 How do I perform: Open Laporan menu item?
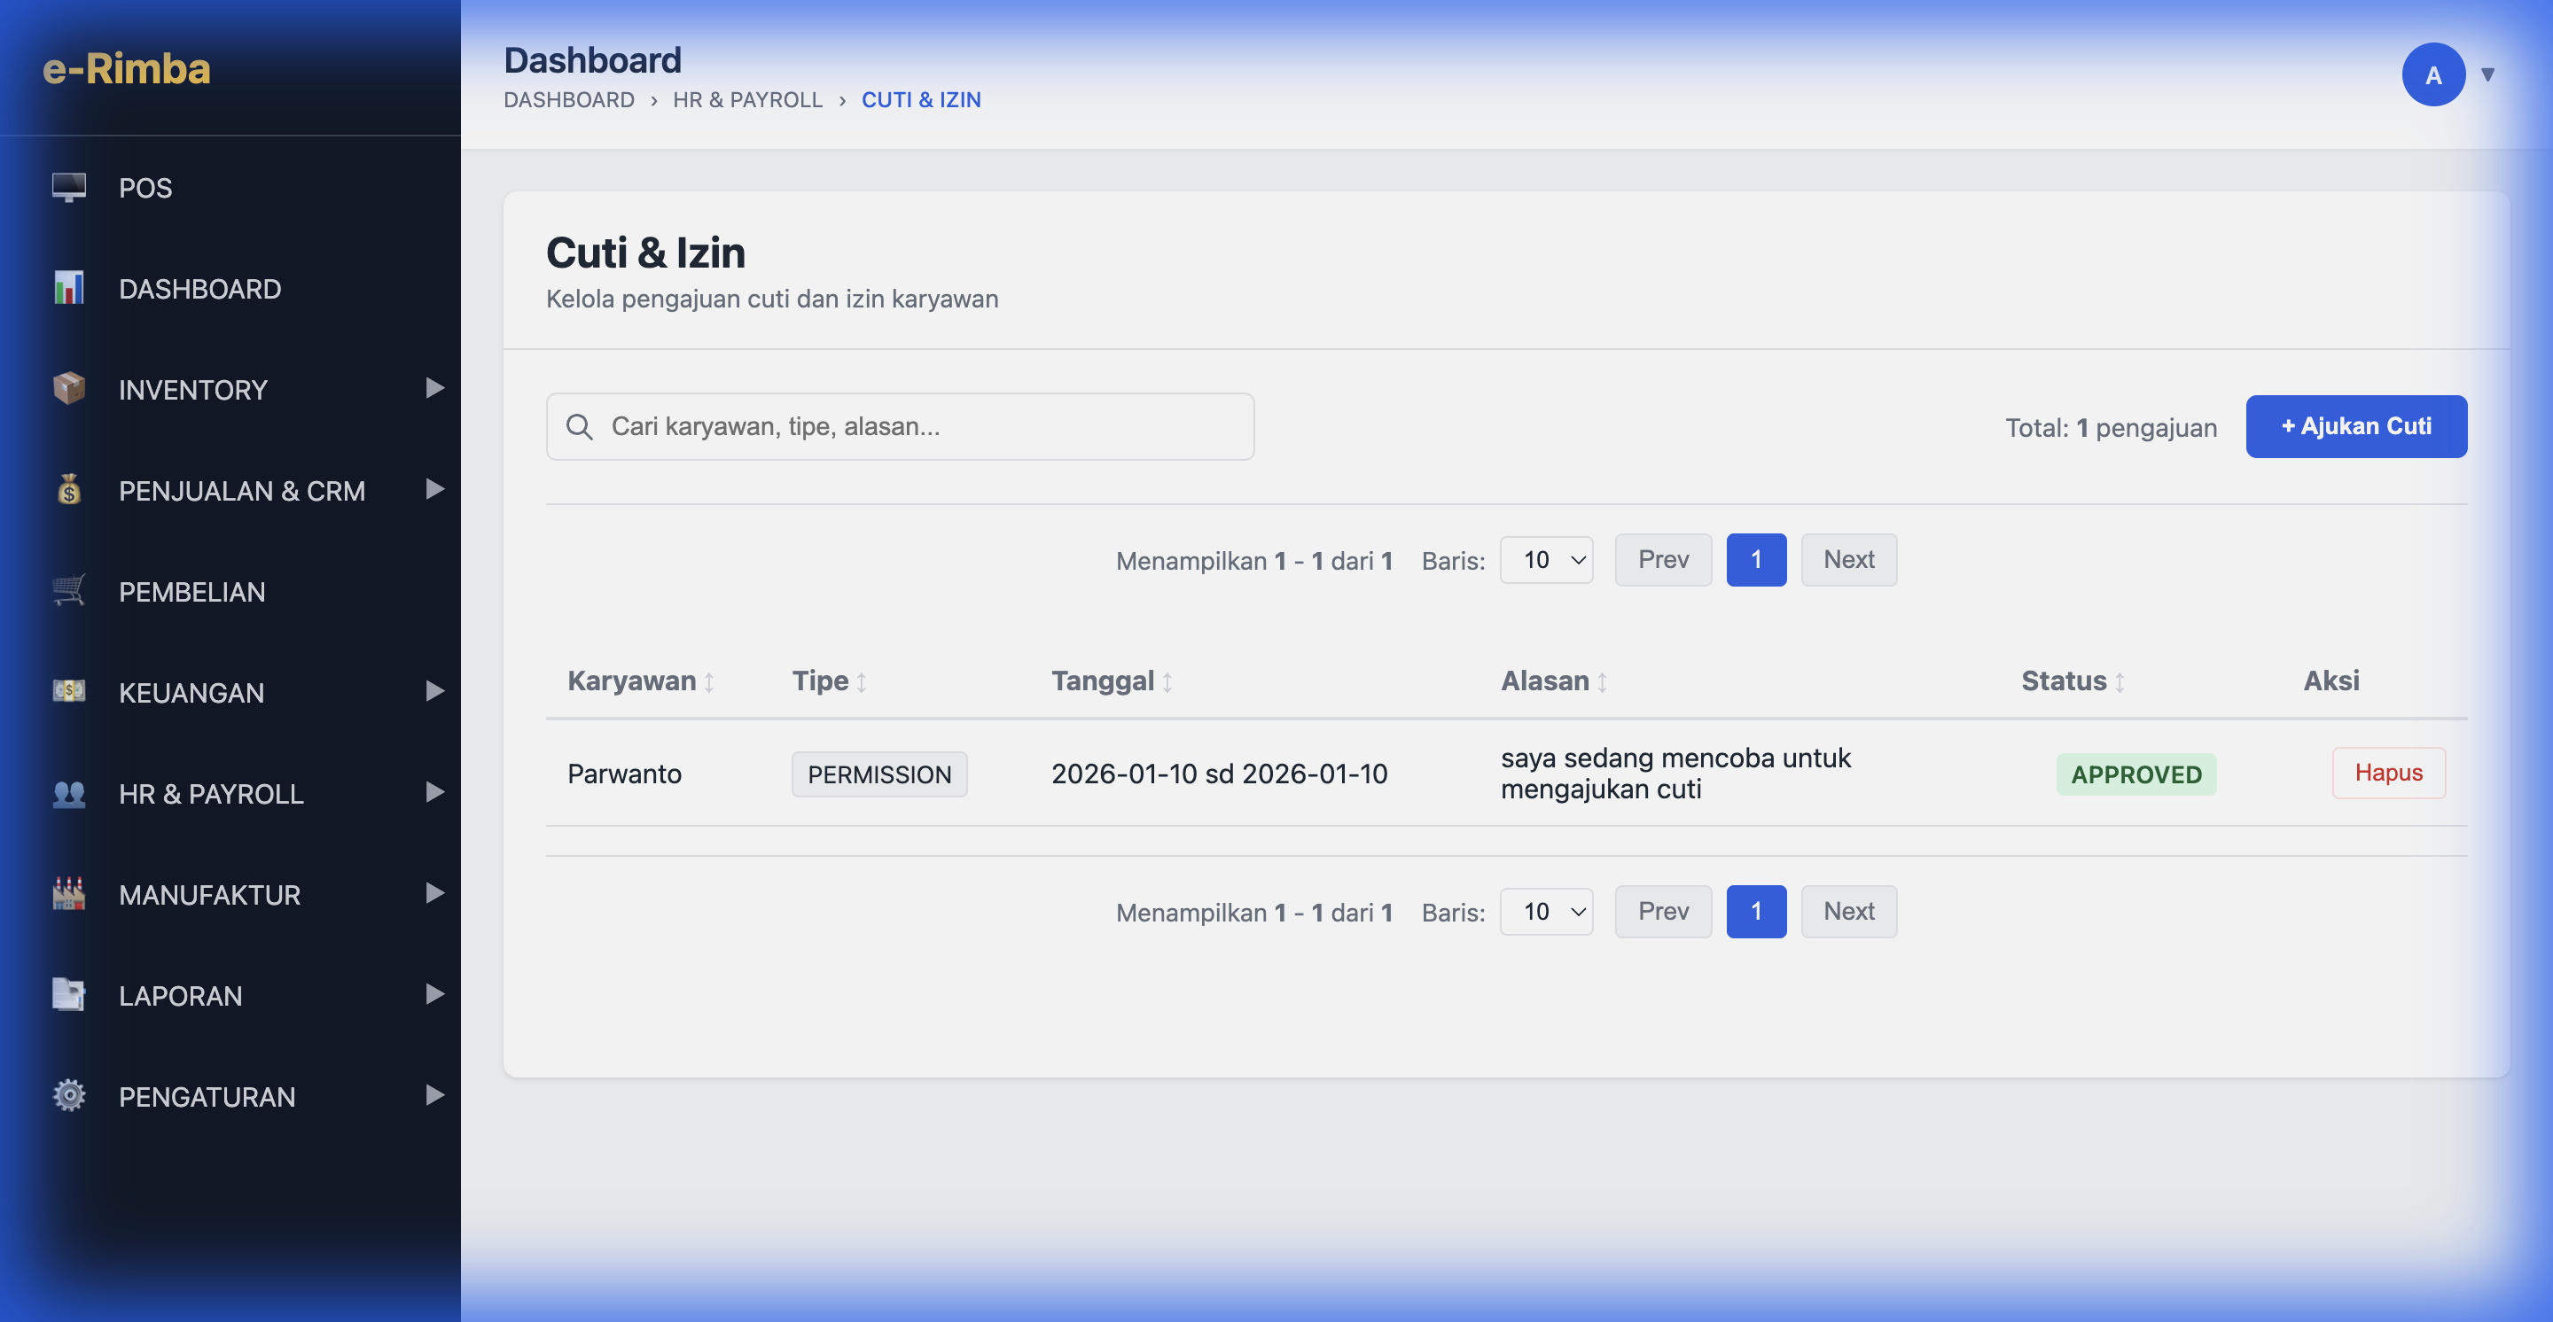pos(180,995)
